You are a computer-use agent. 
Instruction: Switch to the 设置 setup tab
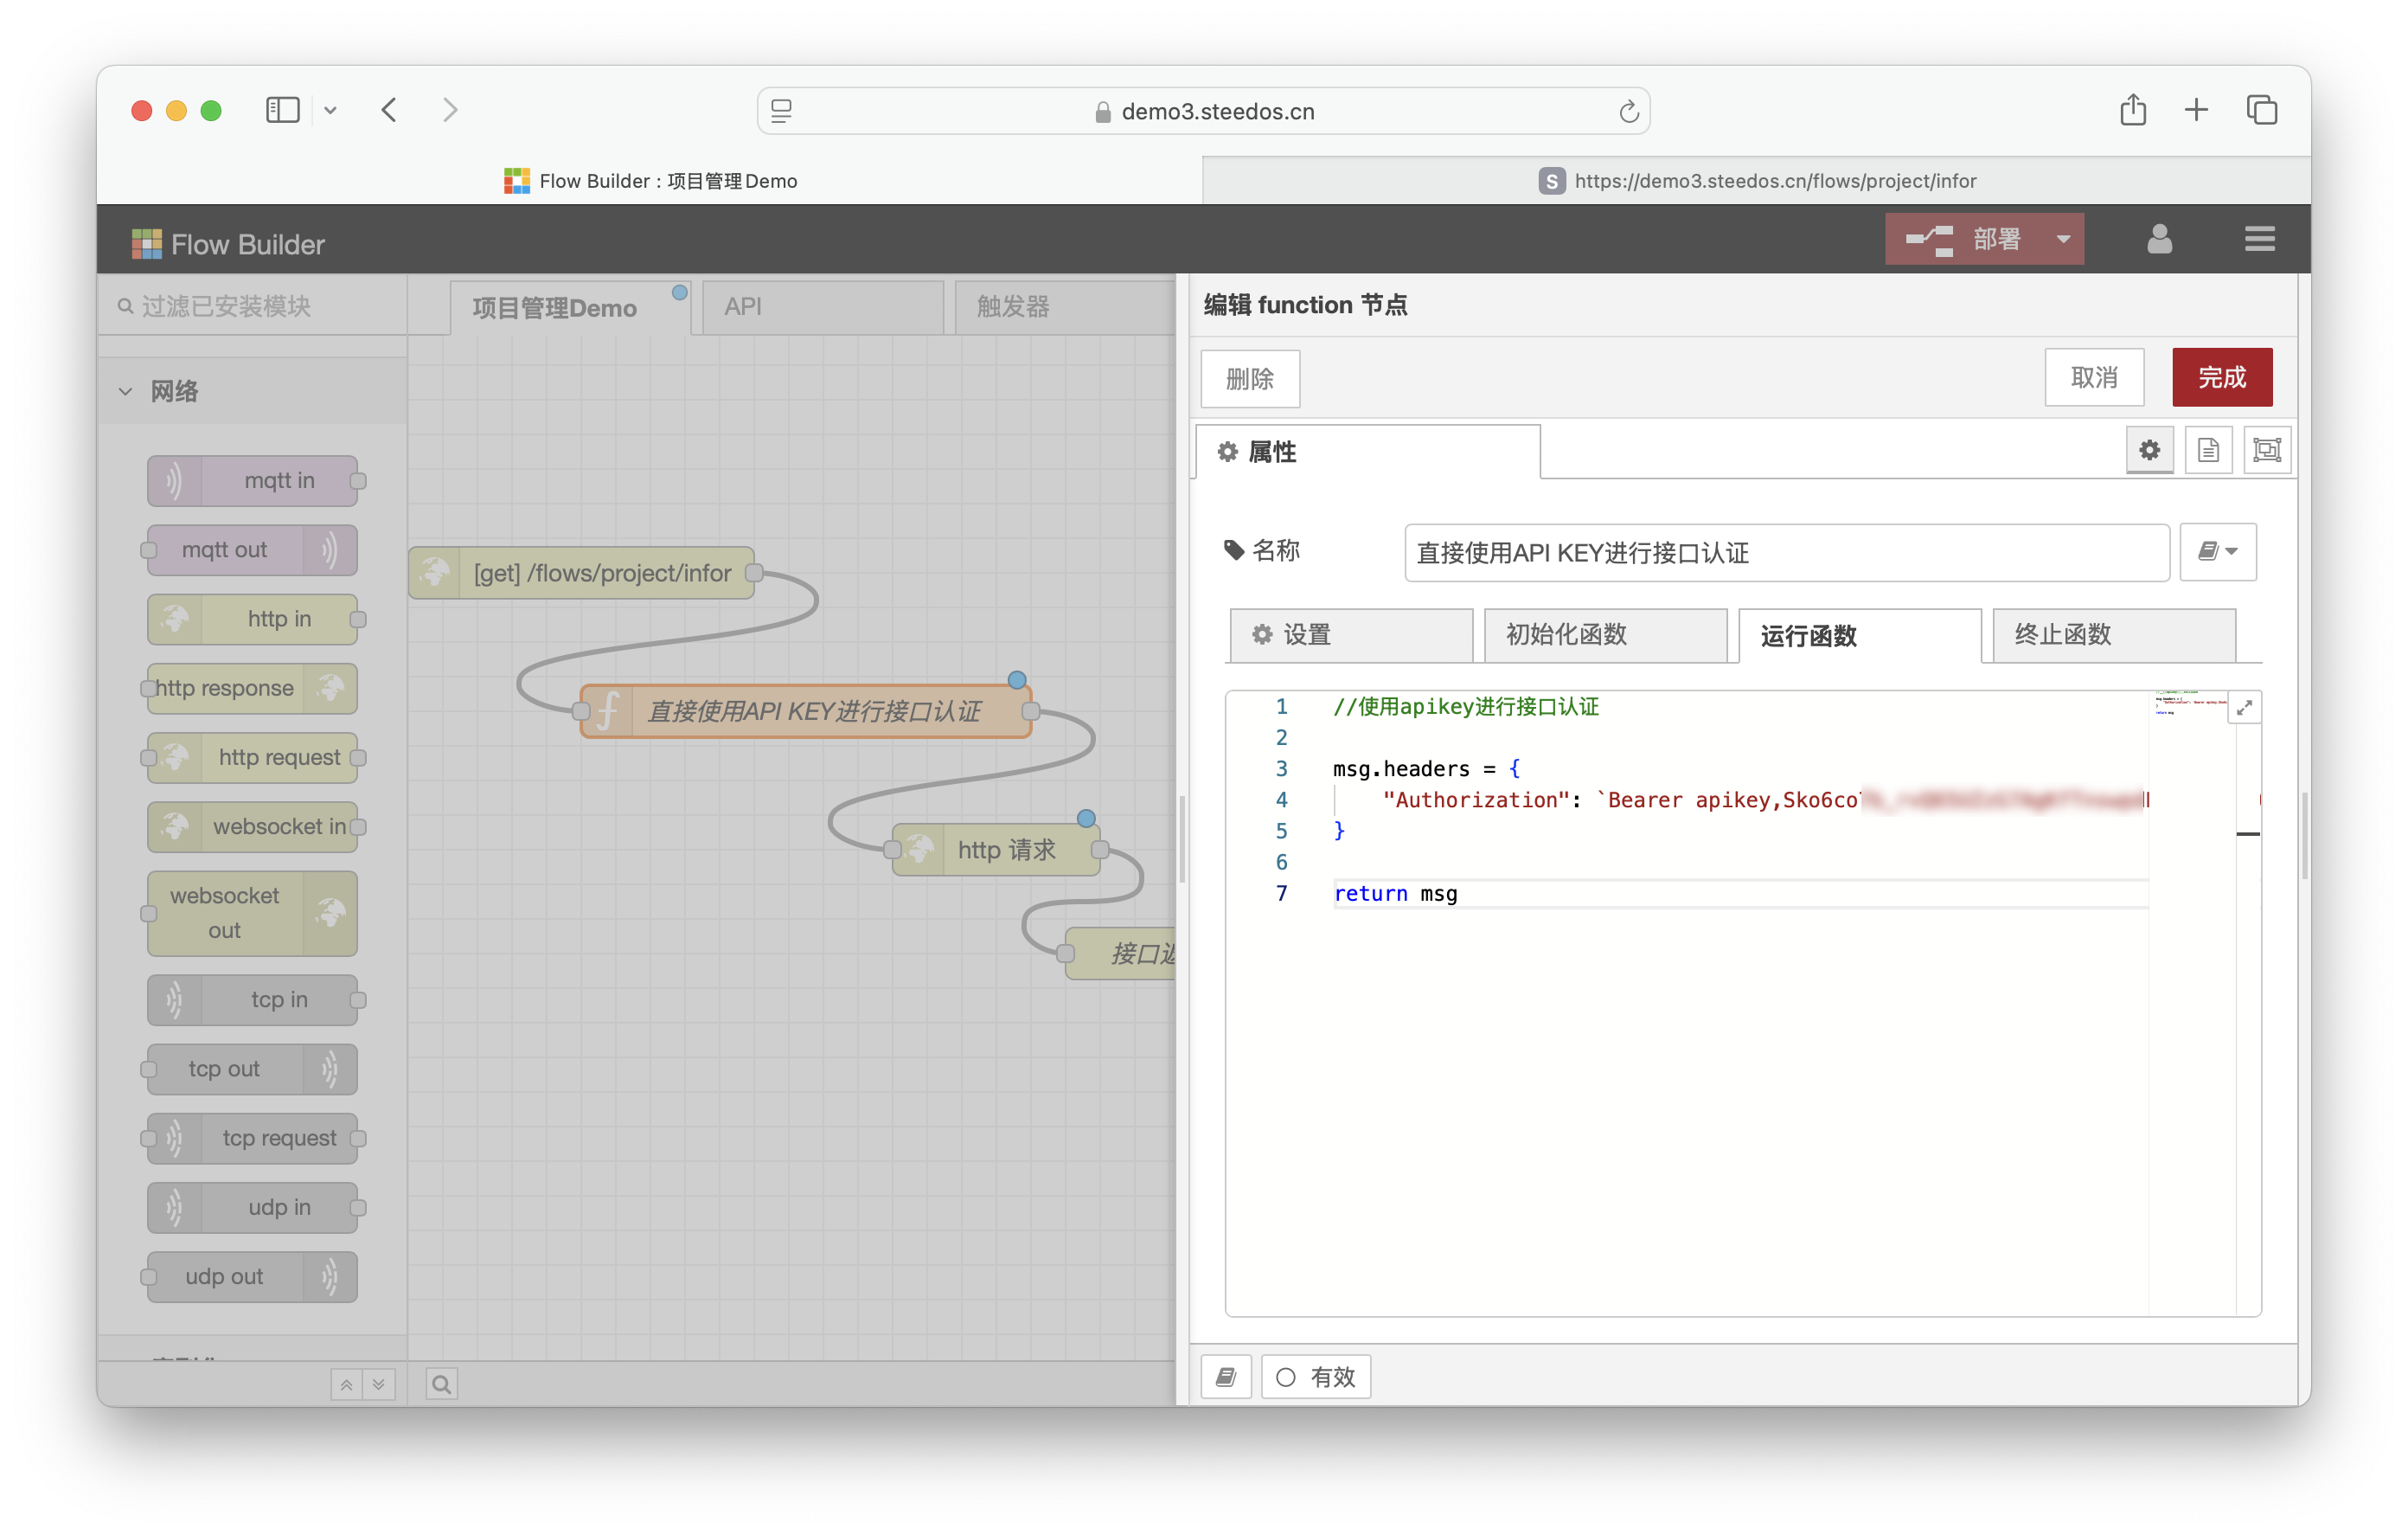[x=1351, y=634]
